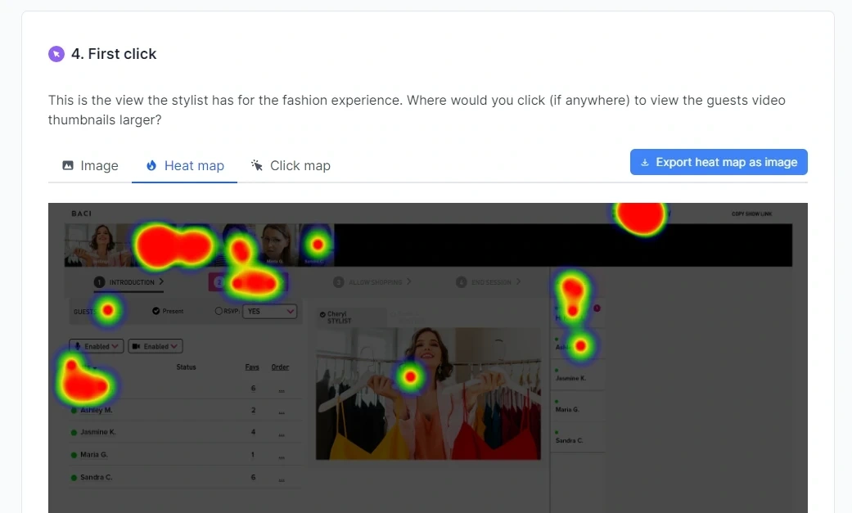Check the Present checkbox
852x513 pixels.
coord(156,311)
